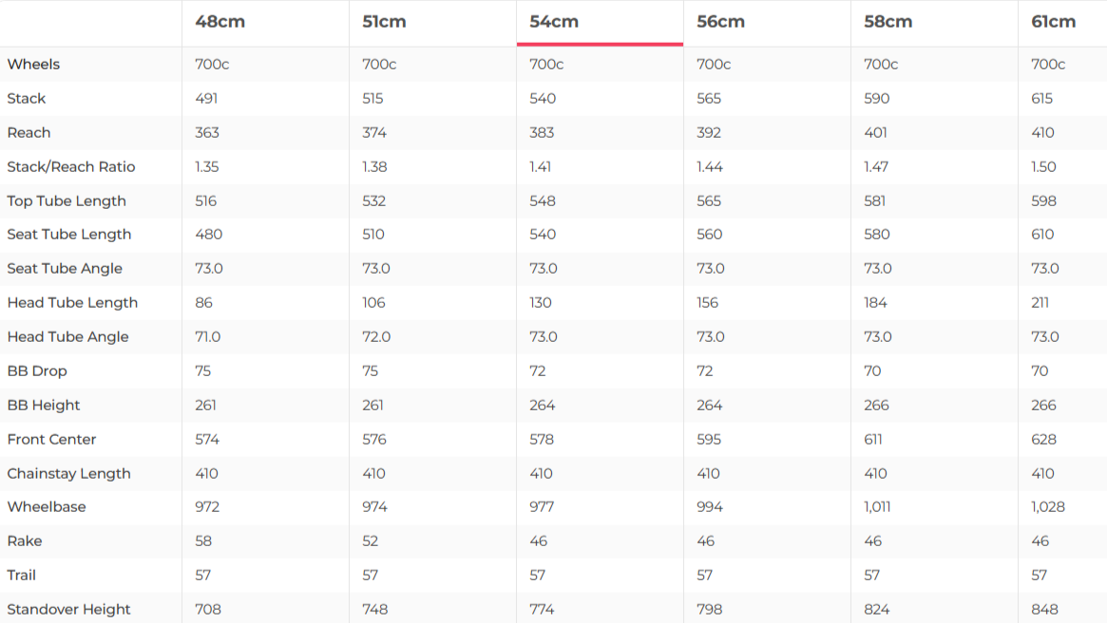
Task: Switch to the 51cm size column
Action: pyautogui.click(x=384, y=22)
